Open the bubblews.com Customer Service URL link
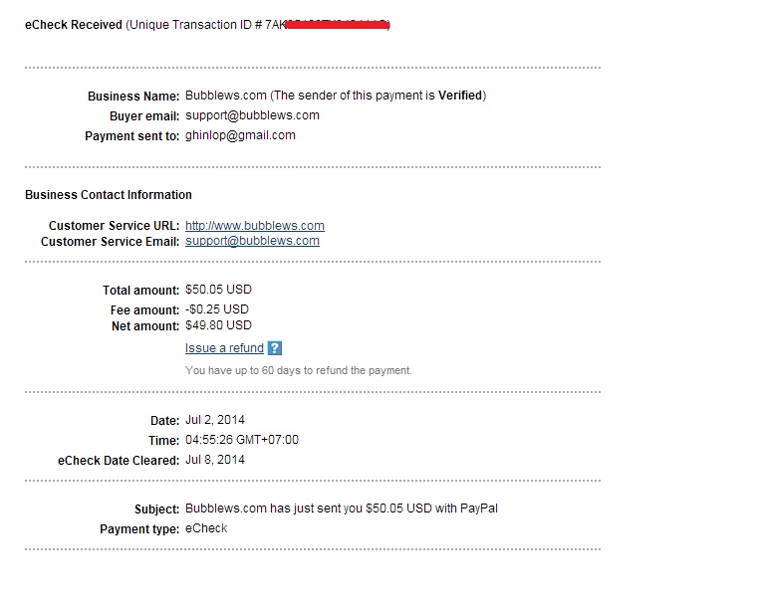Image resolution: width=765 pixels, height=611 pixels. point(254,226)
